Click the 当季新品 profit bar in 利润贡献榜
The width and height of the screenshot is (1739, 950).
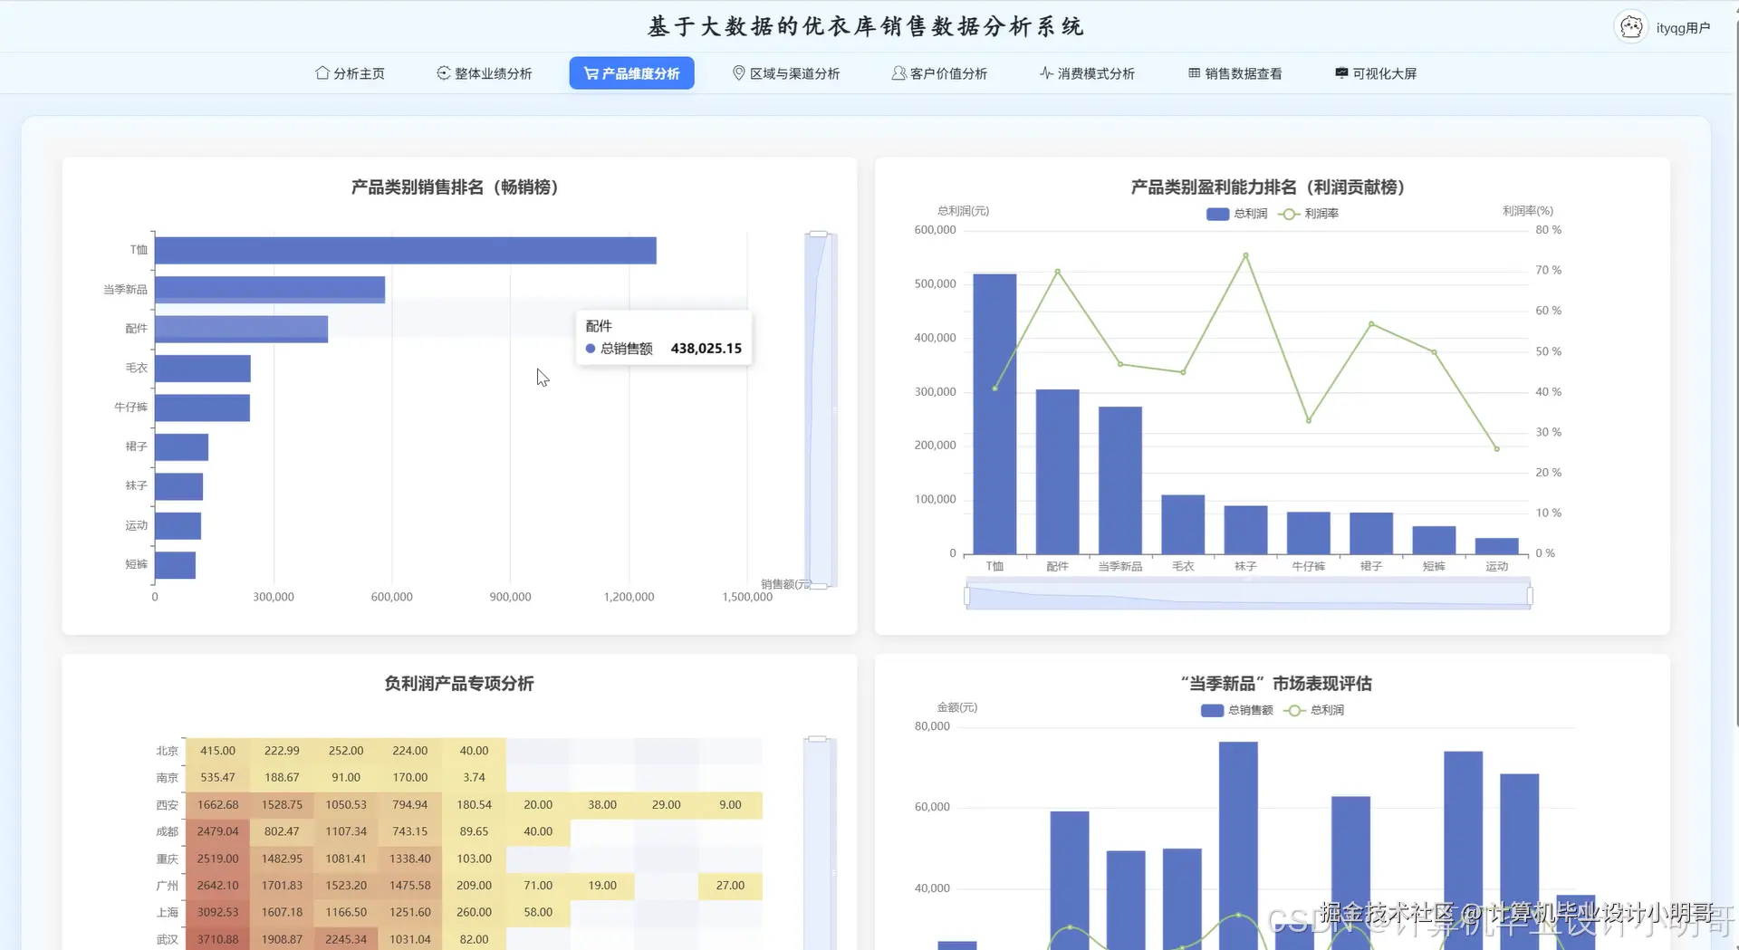[x=1120, y=480]
